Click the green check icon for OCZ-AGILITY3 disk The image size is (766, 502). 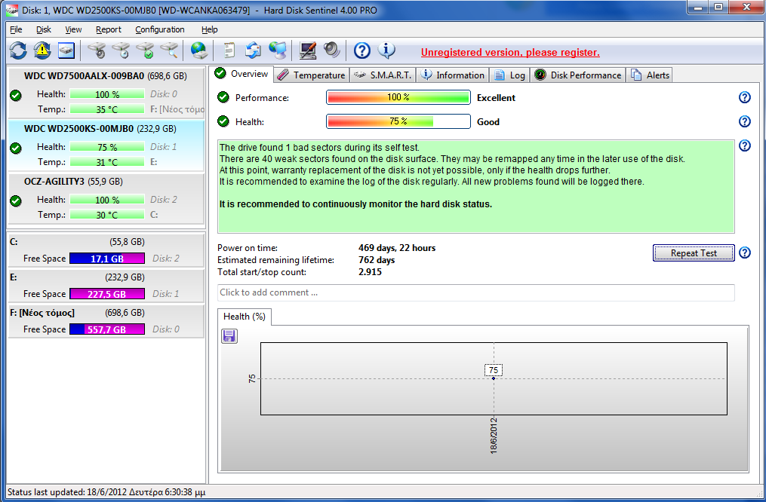pyautogui.click(x=16, y=200)
